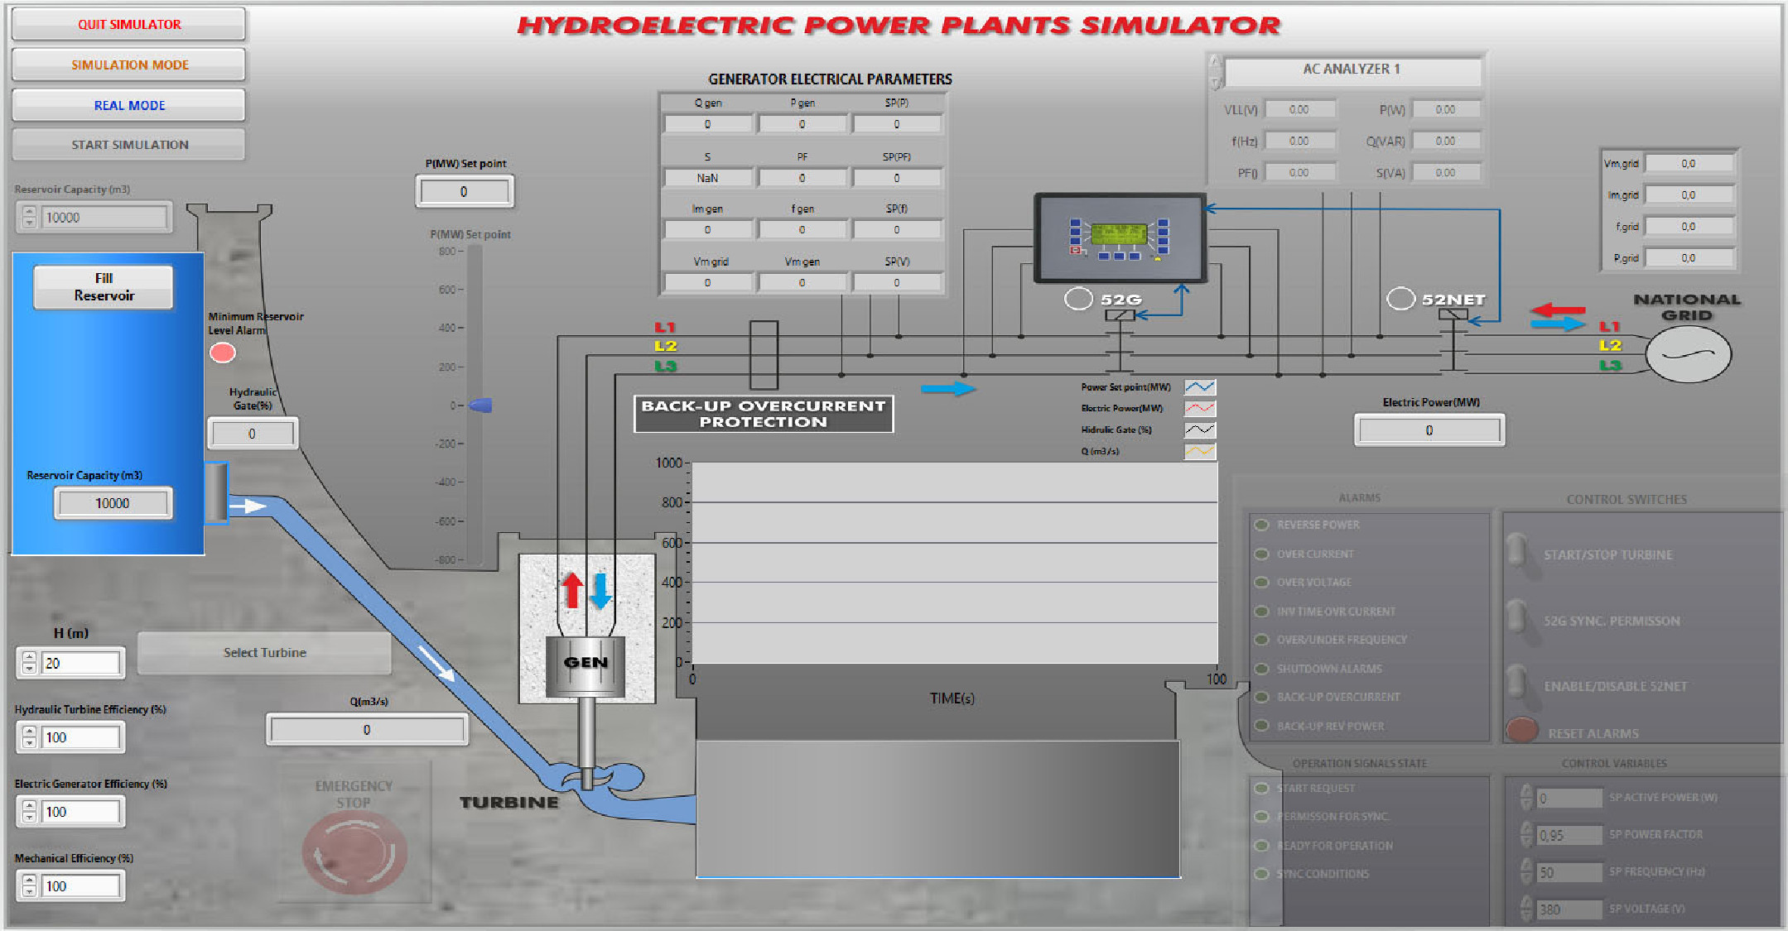The width and height of the screenshot is (1788, 931).
Task: Click the AC Analyzer 1 selector arrows
Action: pyautogui.click(x=1215, y=72)
